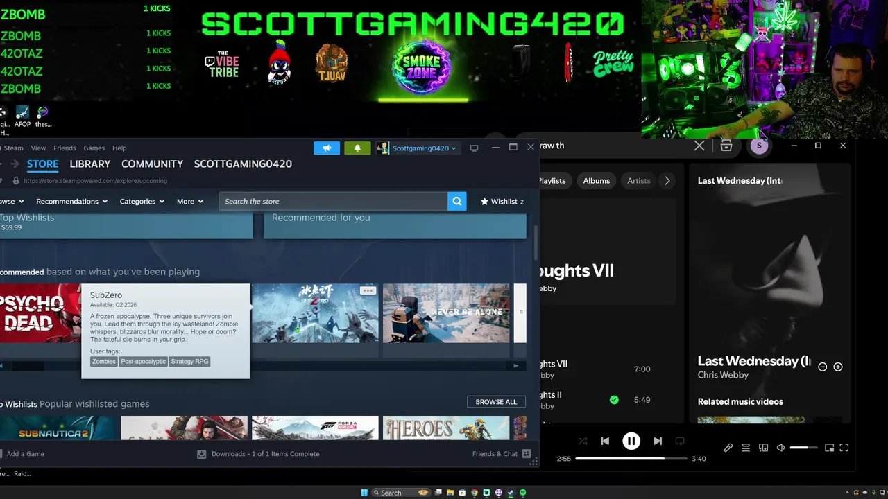
Task: Click Spotify taskbar icon
Action: coord(523,493)
